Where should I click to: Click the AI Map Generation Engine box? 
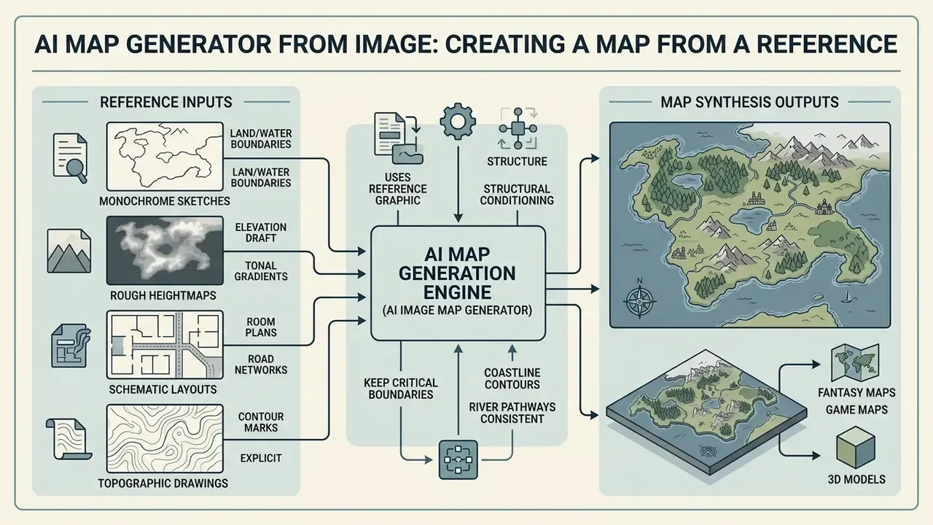coord(458,283)
